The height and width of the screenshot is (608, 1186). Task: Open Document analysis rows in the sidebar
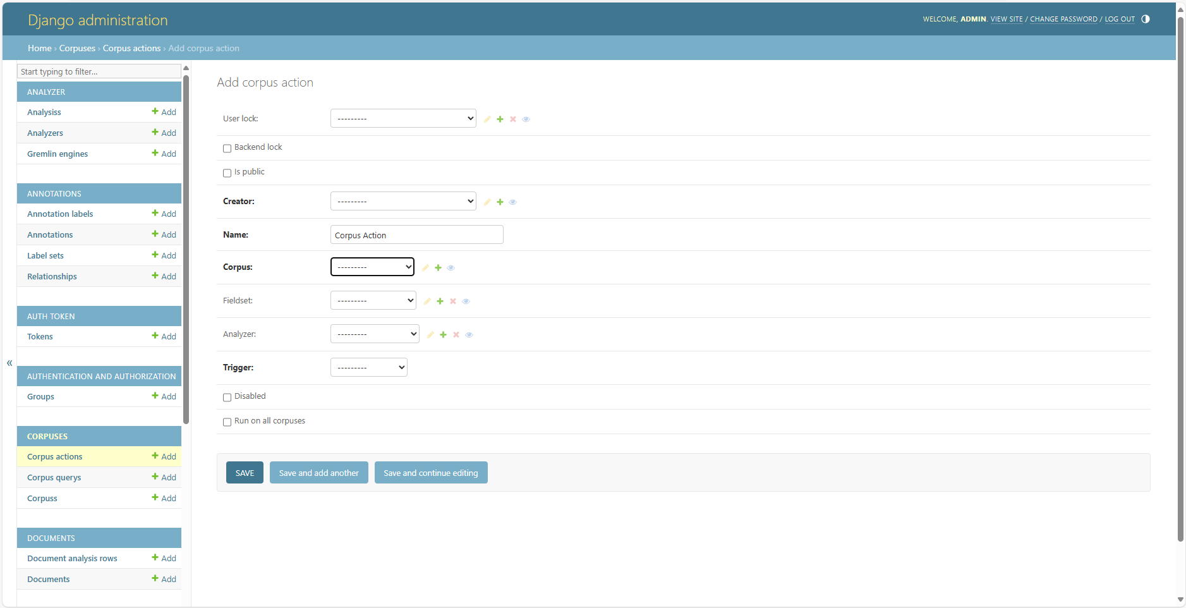72,558
